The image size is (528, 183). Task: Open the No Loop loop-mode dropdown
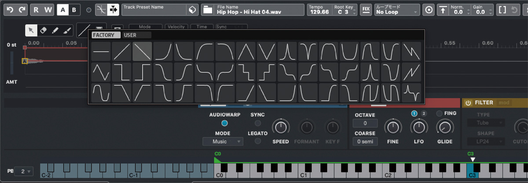point(396,10)
